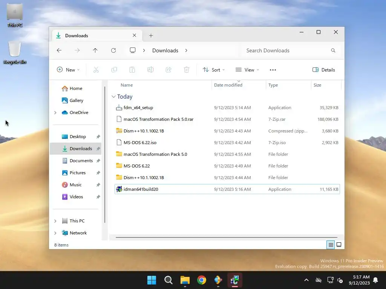
Task: Select macOS Transformation Pack 5.0.rar file
Action: [227, 119]
